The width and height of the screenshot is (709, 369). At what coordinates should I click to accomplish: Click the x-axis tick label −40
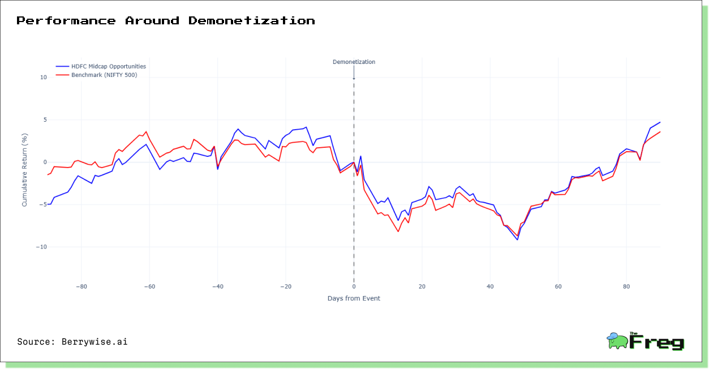(217, 286)
